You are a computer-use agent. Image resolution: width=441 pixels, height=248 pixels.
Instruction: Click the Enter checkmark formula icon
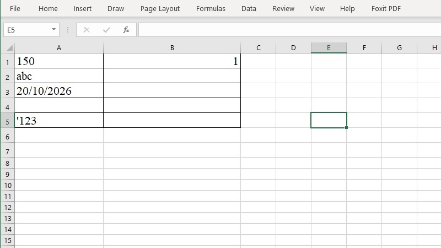106,30
